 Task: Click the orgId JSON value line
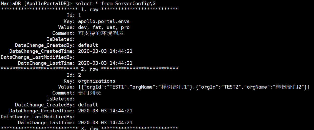click(x=194, y=87)
